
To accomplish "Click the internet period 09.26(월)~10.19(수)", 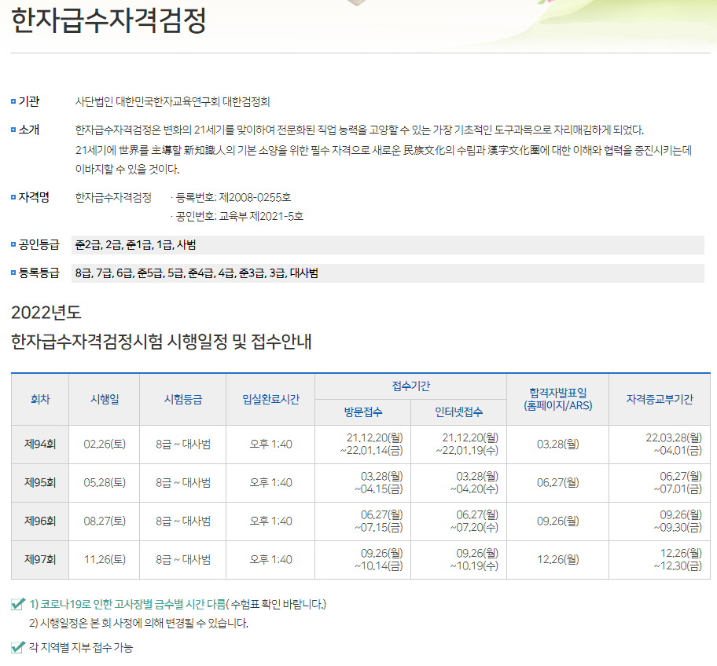I will coord(475,559).
